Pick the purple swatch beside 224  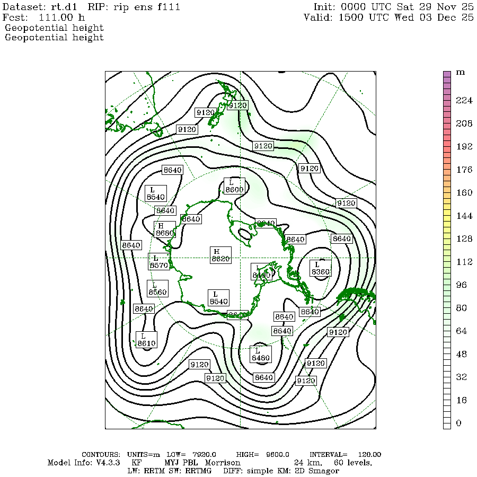tap(447, 98)
